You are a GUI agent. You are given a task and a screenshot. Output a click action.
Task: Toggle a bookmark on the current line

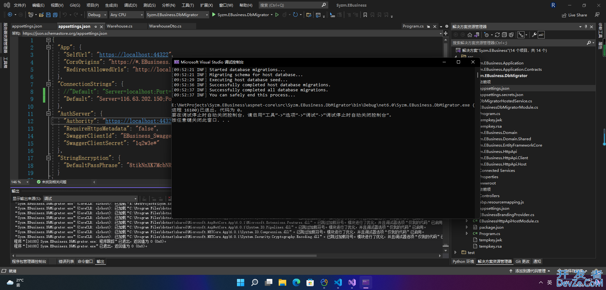click(365, 15)
